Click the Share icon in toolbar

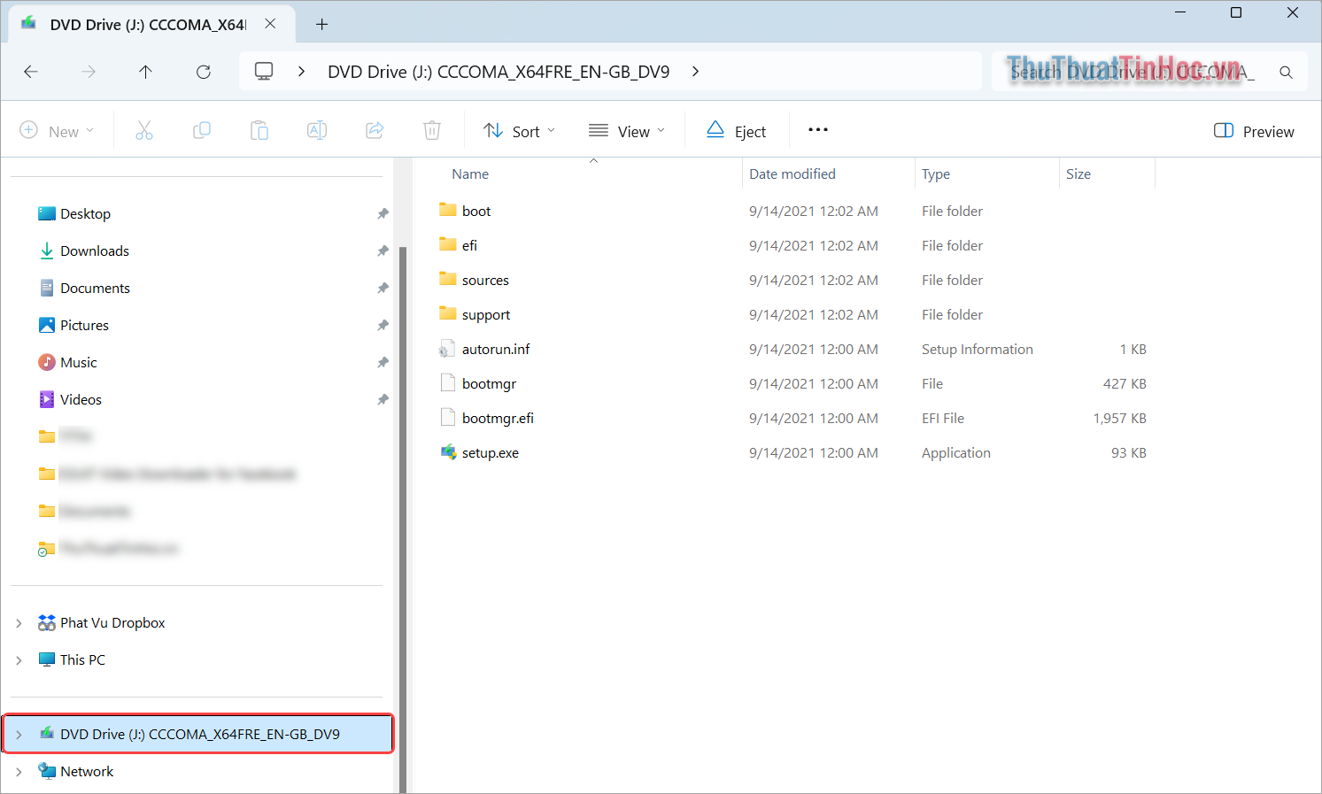375,131
